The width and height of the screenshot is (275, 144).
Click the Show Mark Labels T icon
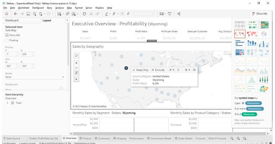click(122, 14)
